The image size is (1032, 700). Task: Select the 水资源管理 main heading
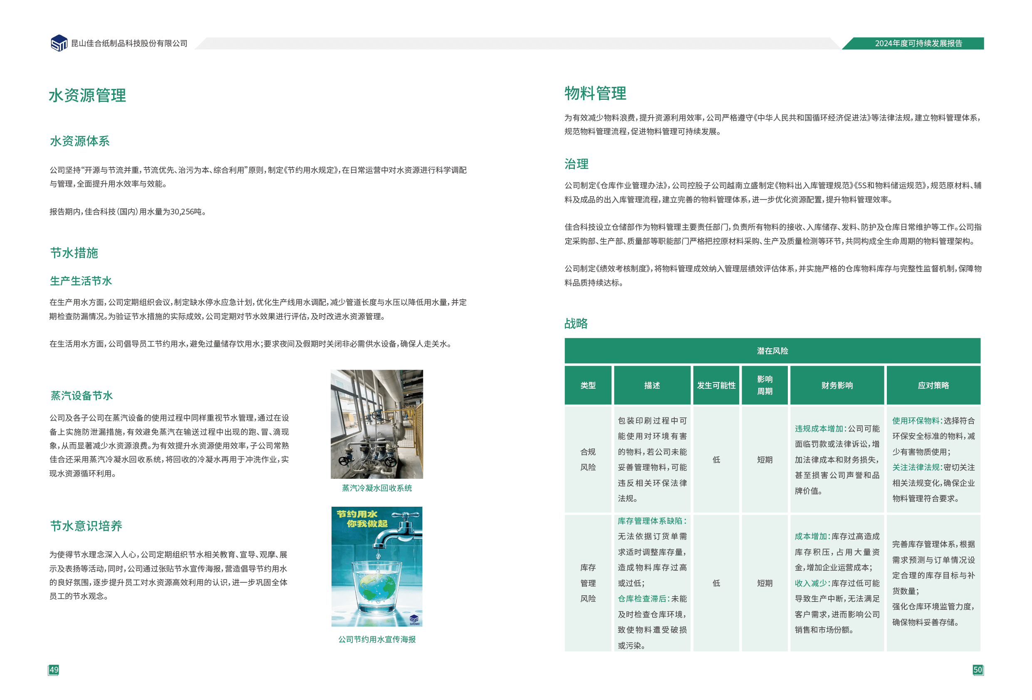pyautogui.click(x=87, y=96)
